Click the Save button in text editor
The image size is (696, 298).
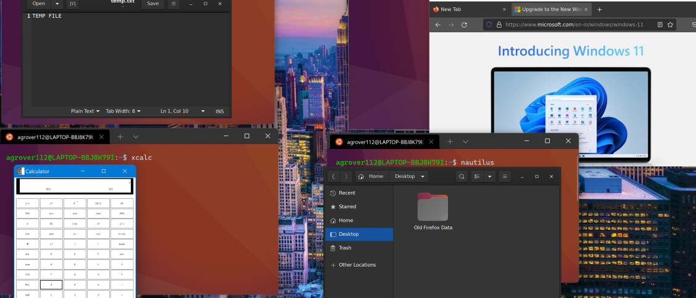point(152,4)
